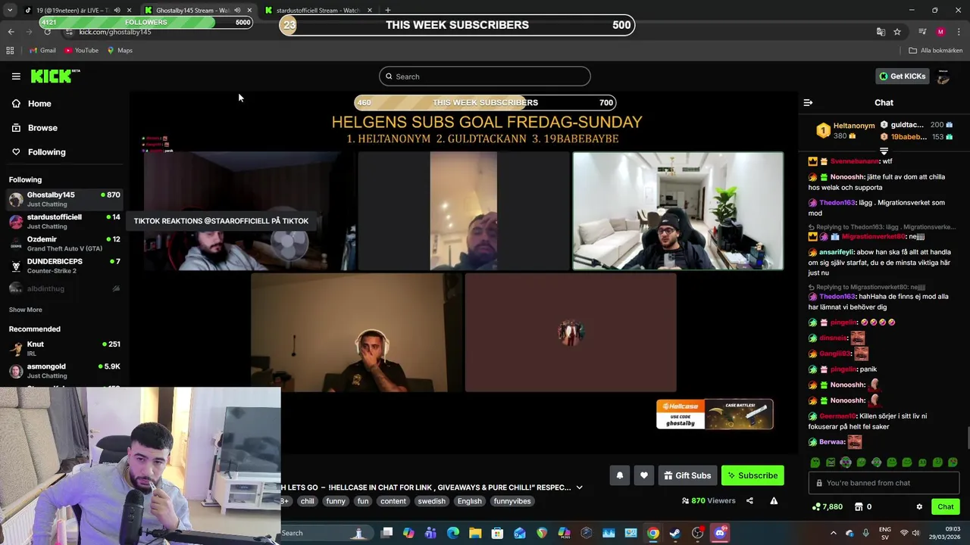The image size is (970, 545).
Task: Click username Svennebanann in chat
Action: [x=855, y=161]
